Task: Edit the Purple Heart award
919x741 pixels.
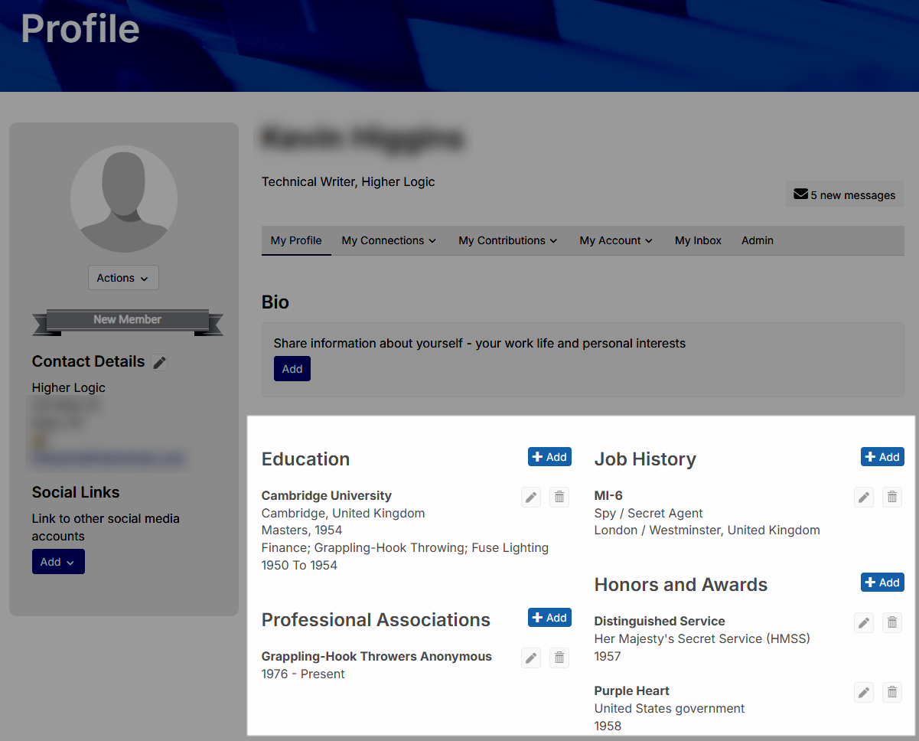Action: 863,692
